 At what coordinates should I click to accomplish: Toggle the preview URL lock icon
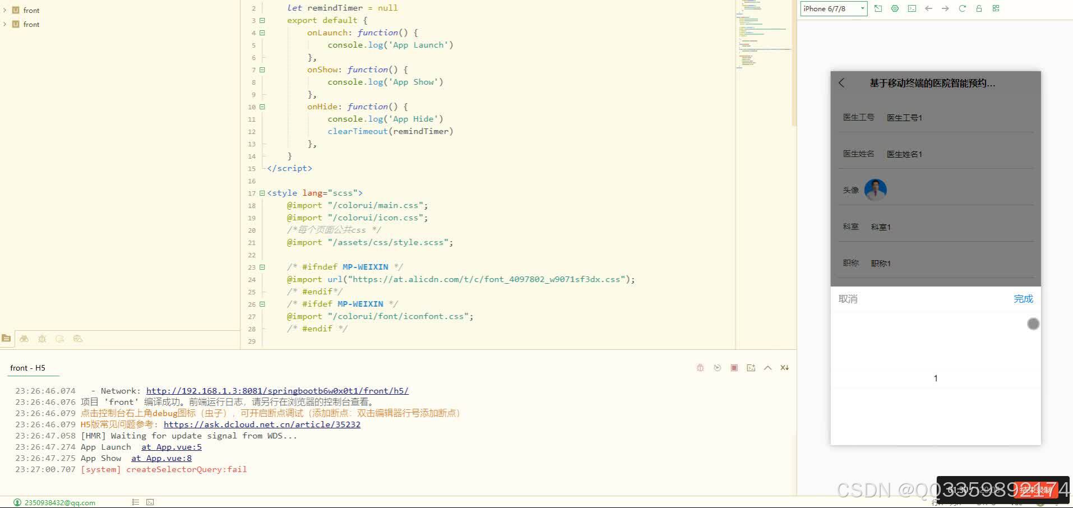pyautogui.click(x=979, y=8)
